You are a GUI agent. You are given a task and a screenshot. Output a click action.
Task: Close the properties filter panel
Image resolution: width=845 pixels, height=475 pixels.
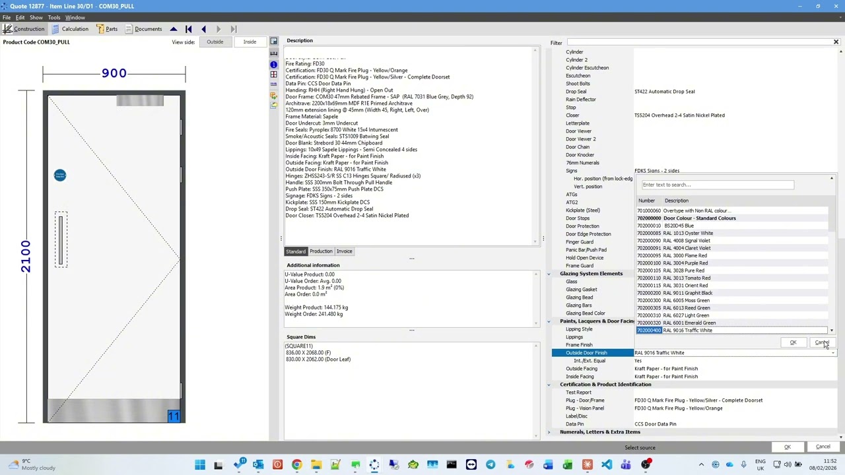click(x=836, y=42)
